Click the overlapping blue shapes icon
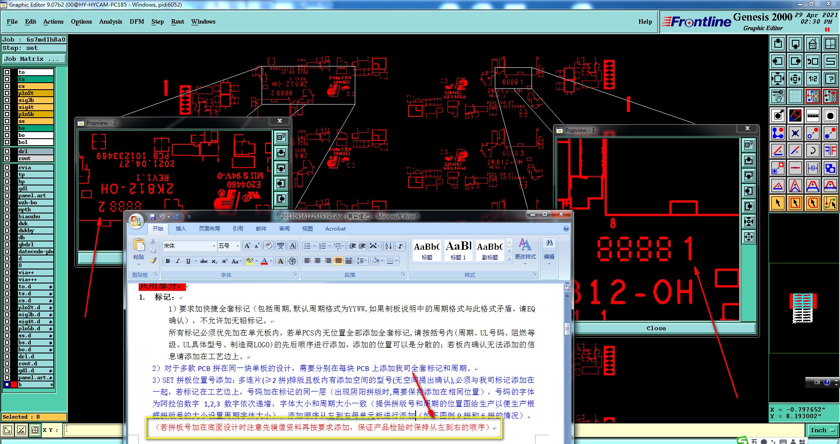This screenshot has width=840, height=444. tap(830, 168)
